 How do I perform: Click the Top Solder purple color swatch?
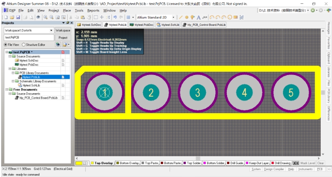184,163
